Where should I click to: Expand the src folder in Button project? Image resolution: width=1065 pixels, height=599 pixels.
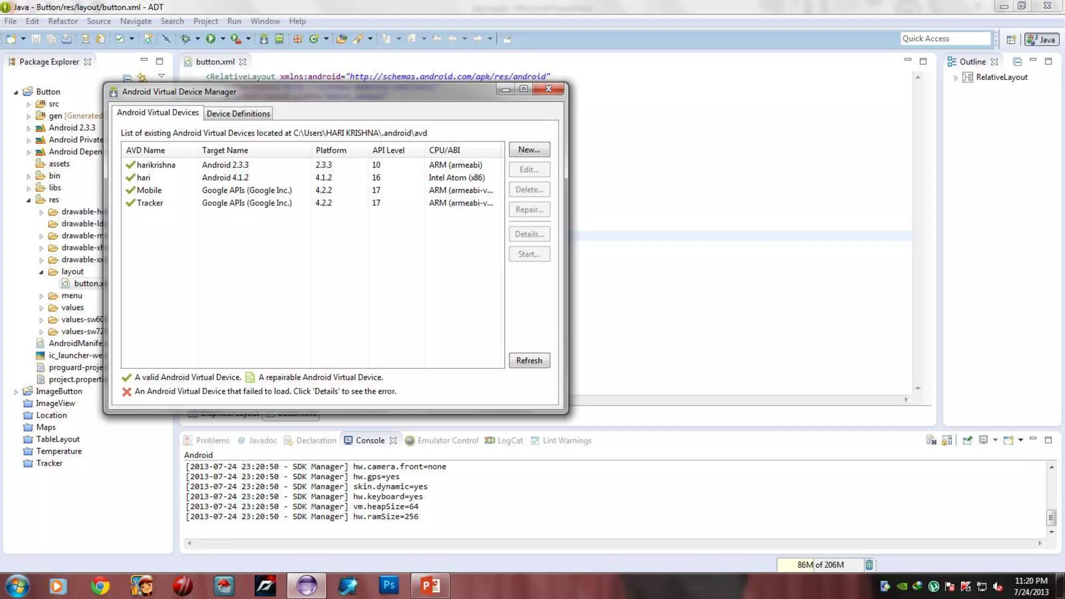point(29,104)
